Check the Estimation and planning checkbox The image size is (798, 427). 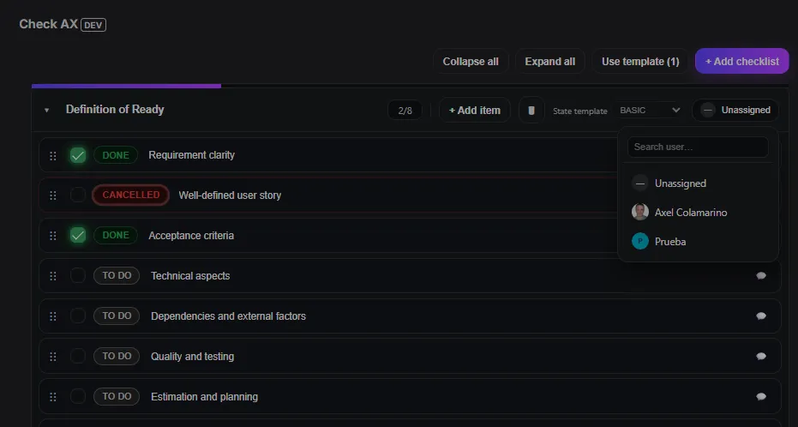(78, 396)
